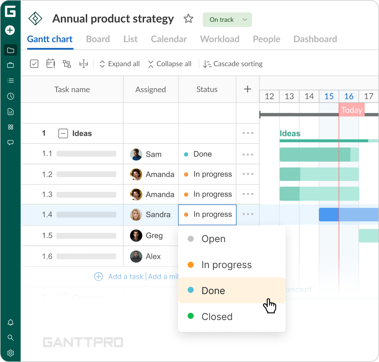This screenshot has height=362, width=379.
Task: Switch to the Board tab
Action: point(98,39)
